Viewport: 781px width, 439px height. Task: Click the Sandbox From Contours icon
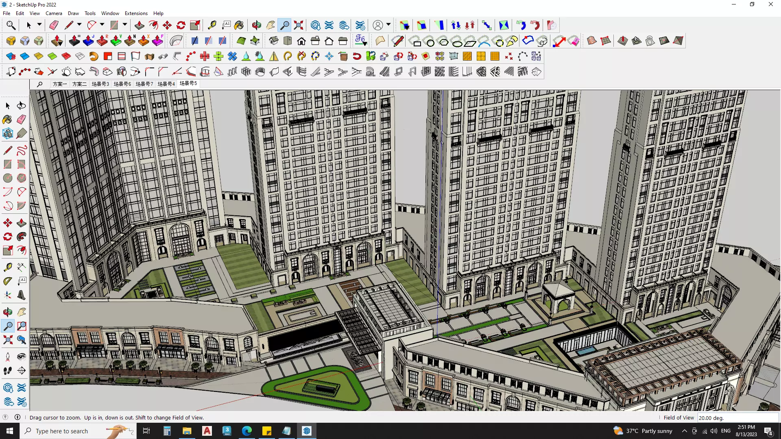pos(591,41)
